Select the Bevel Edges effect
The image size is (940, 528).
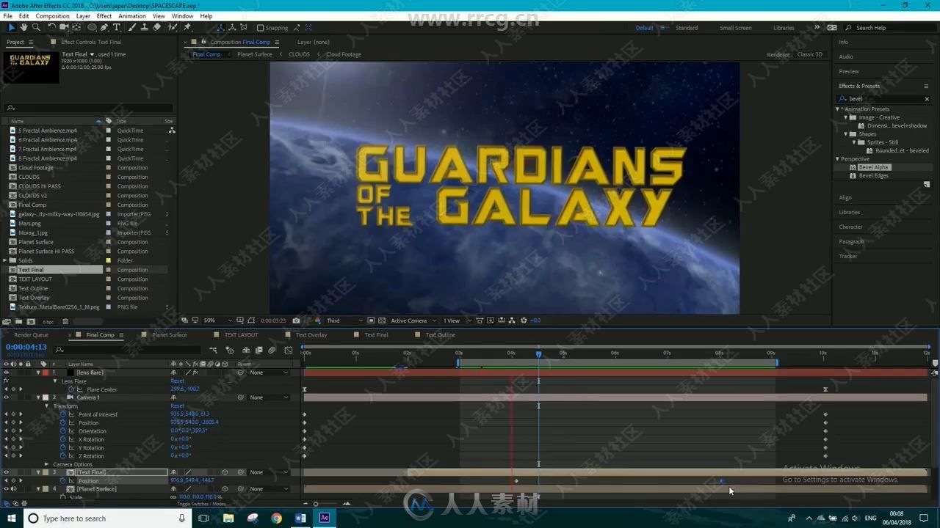(873, 176)
